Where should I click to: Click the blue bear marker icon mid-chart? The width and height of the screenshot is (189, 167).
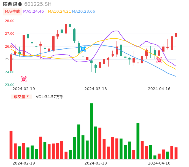pos(83,49)
